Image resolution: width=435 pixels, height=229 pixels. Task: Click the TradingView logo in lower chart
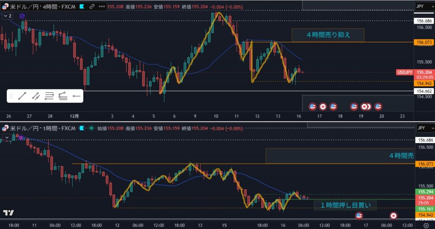pyautogui.click(x=8, y=212)
